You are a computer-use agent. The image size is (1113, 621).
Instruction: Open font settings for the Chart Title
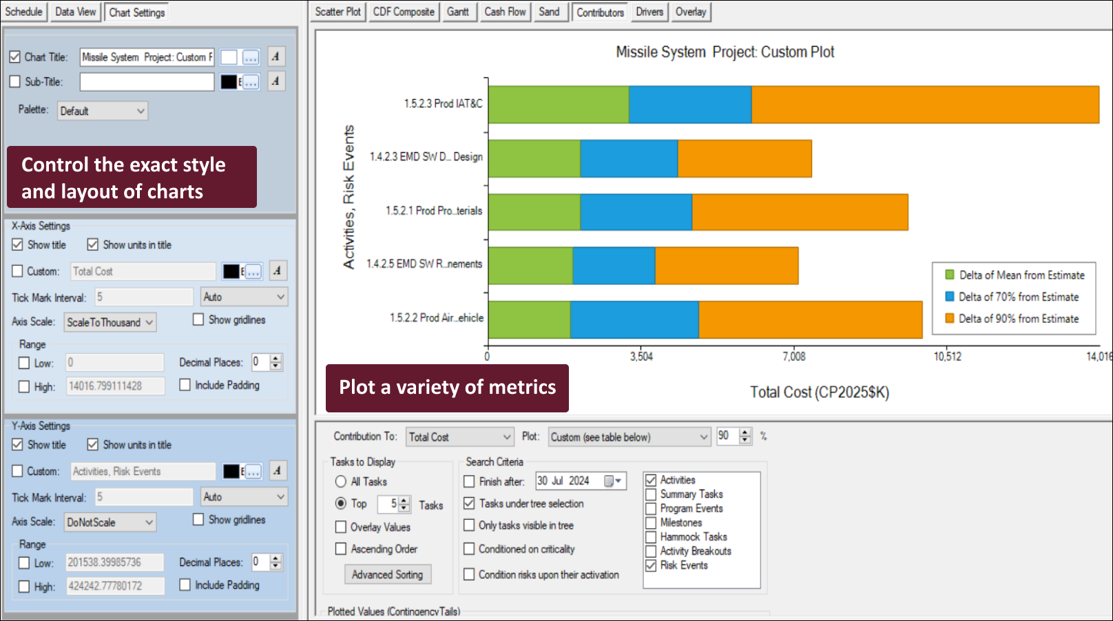(x=275, y=56)
